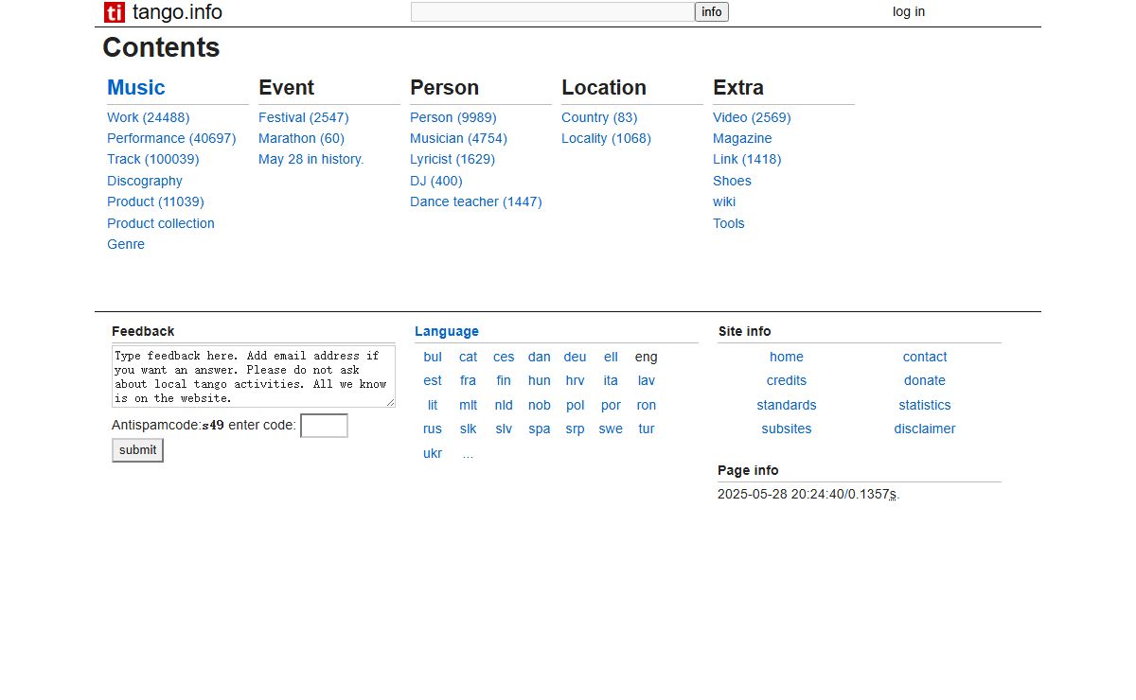1136x700 pixels.
Task: Switch language to ces
Action: pyautogui.click(x=504, y=357)
